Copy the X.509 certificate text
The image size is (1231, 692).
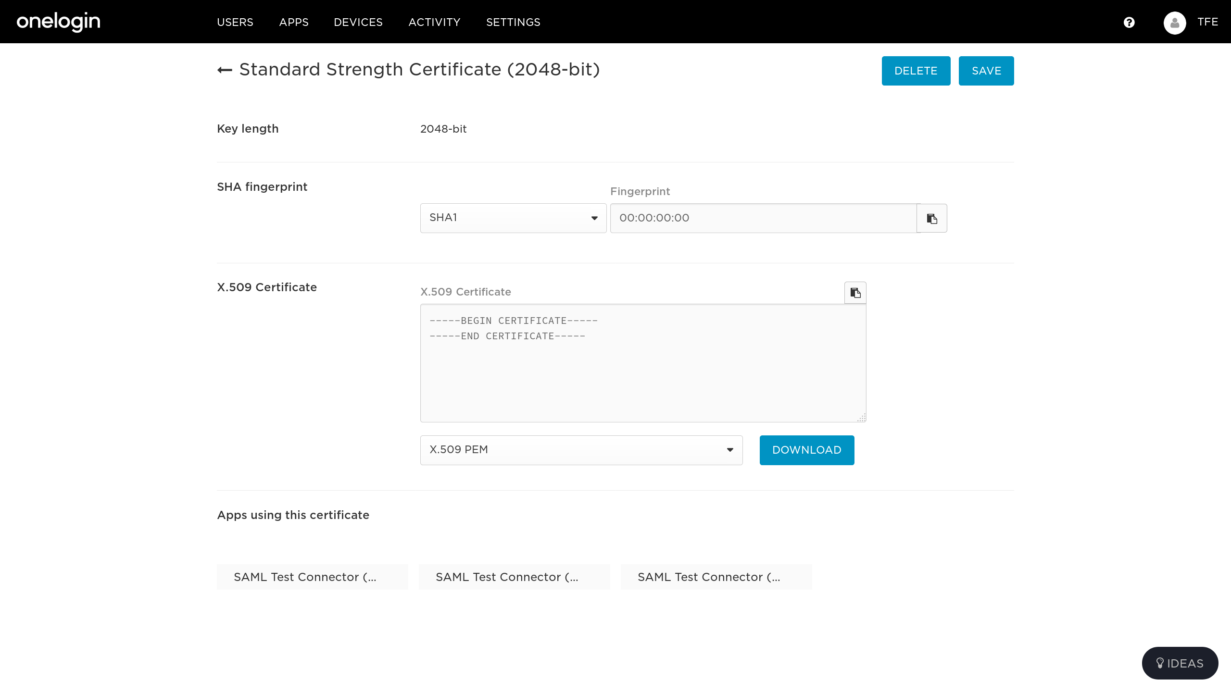tap(855, 293)
